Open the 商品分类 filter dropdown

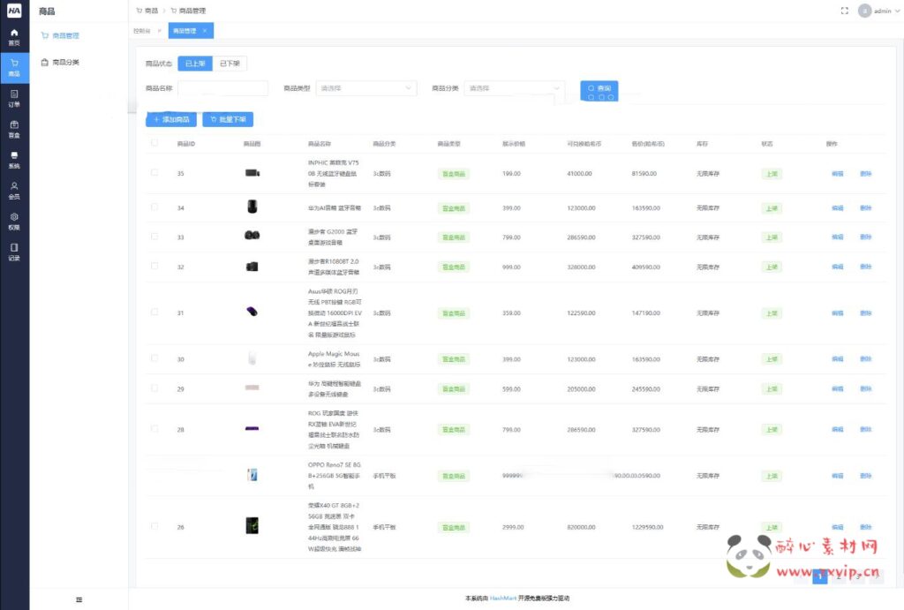point(515,88)
